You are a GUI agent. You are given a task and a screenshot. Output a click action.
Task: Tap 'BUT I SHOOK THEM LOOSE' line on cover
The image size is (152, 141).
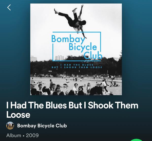coord(77,67)
